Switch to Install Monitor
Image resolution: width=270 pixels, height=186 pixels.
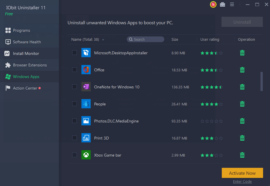(29, 53)
